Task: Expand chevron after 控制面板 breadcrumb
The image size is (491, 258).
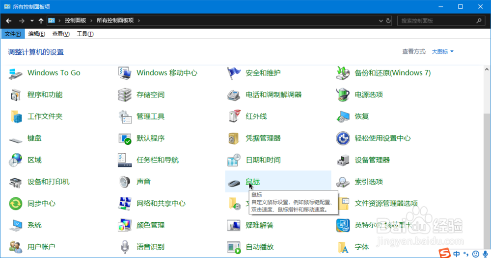Action: (91, 21)
